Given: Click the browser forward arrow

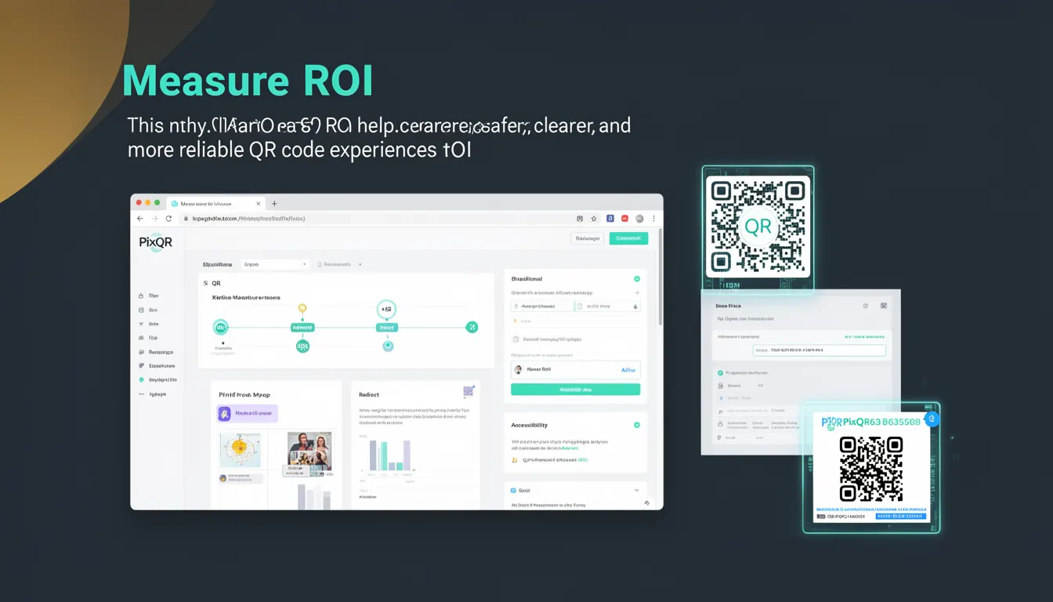Looking at the screenshot, I should pyautogui.click(x=154, y=219).
